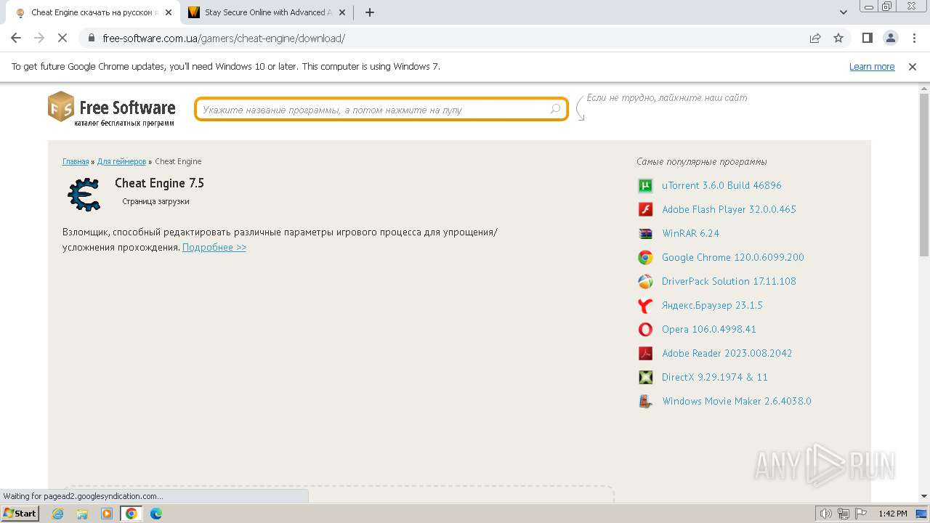Click the DriverPack Solution icon

(x=645, y=282)
